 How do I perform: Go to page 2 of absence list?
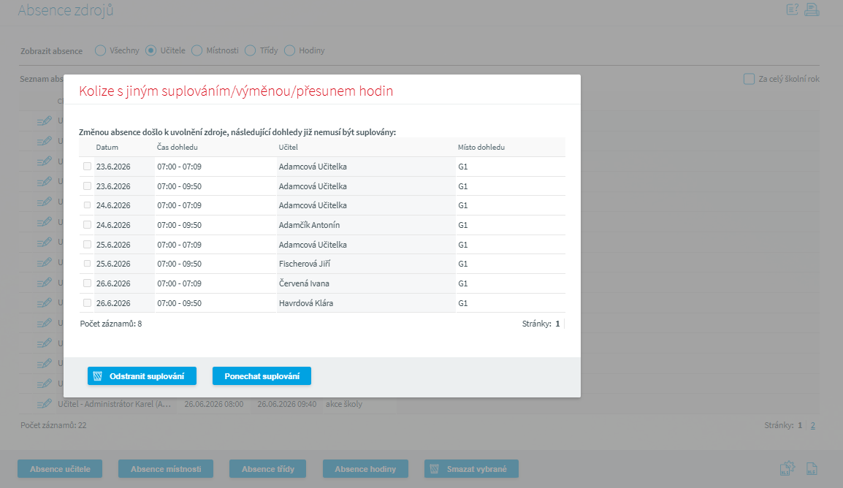(812, 425)
